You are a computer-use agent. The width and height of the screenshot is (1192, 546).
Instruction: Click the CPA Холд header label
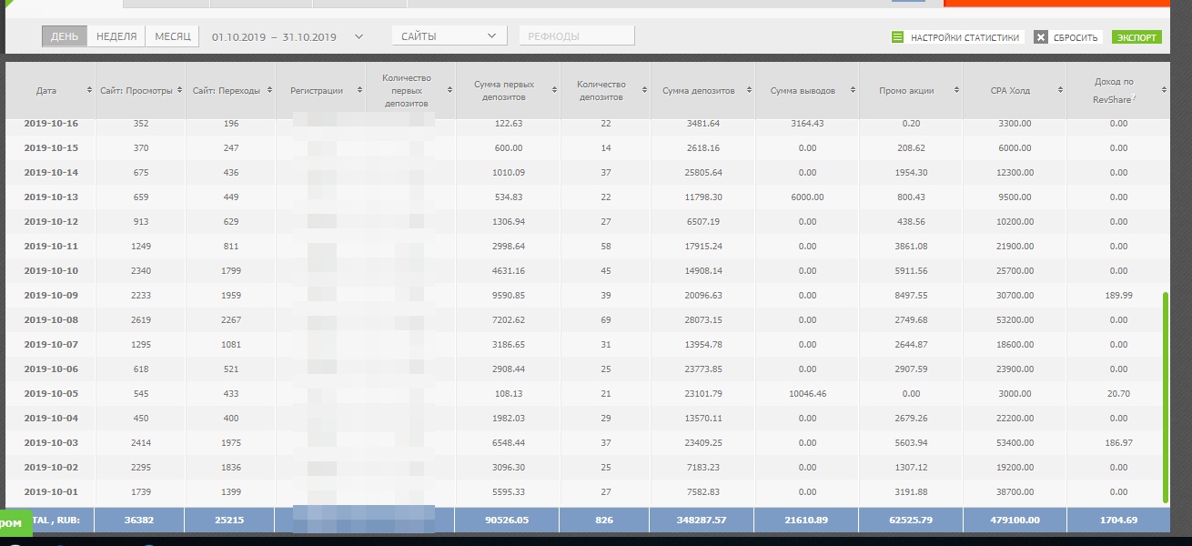(1011, 90)
